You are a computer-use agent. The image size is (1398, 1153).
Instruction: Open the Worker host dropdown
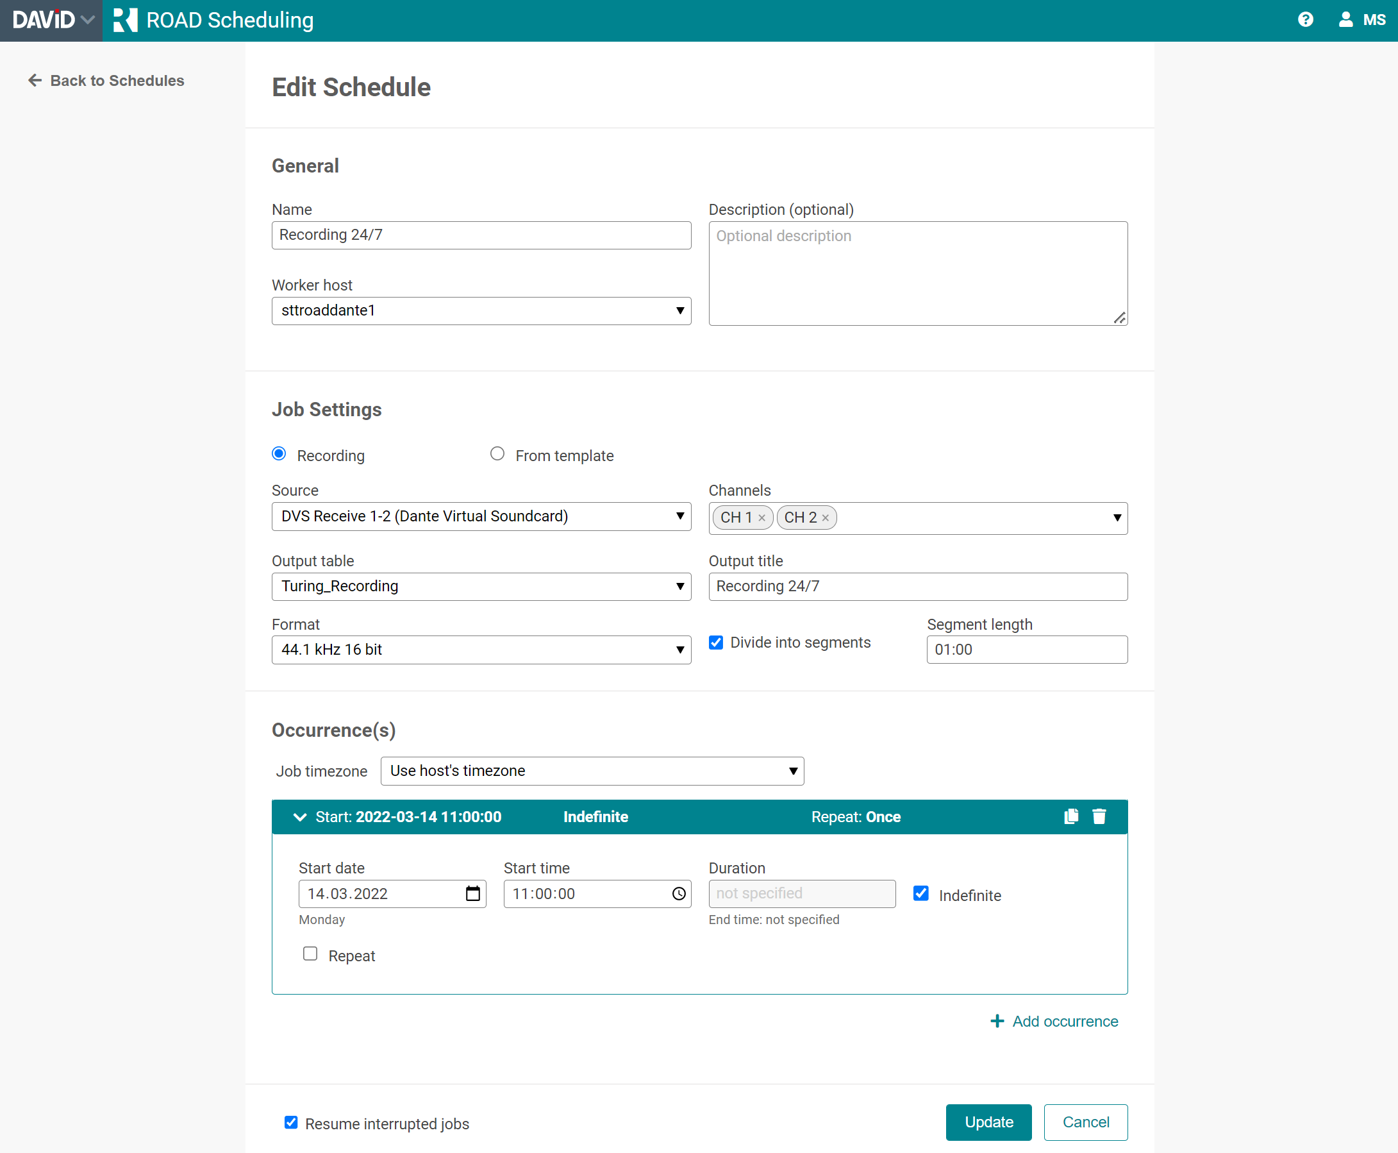[x=481, y=311]
